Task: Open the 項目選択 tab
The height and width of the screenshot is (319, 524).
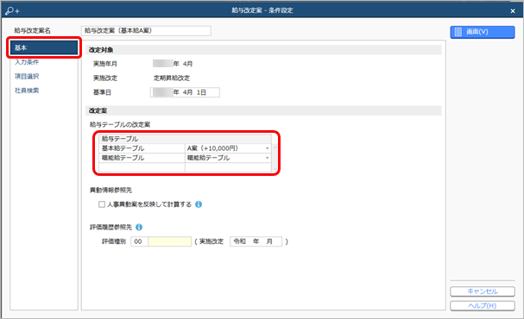Action: pyautogui.click(x=27, y=77)
